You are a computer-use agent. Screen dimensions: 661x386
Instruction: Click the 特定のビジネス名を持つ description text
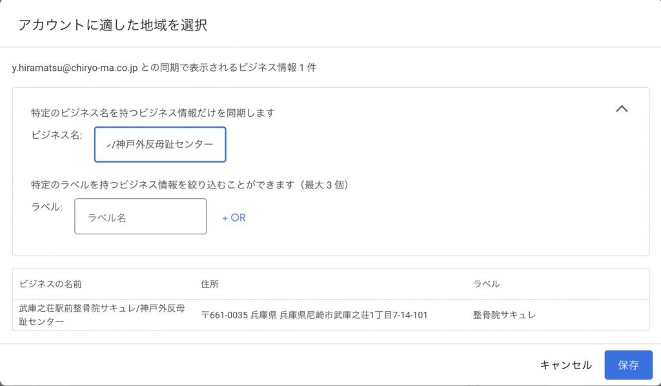pyautogui.click(x=153, y=113)
